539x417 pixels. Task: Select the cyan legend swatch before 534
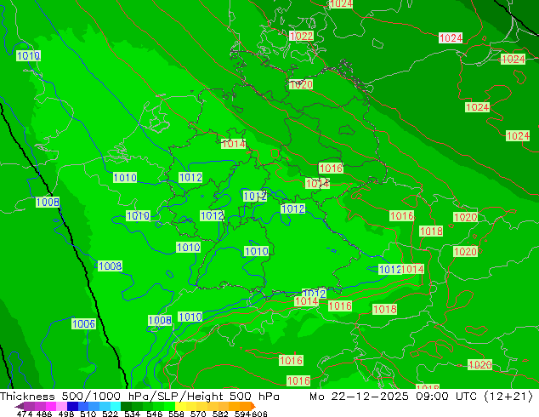coord(116,406)
